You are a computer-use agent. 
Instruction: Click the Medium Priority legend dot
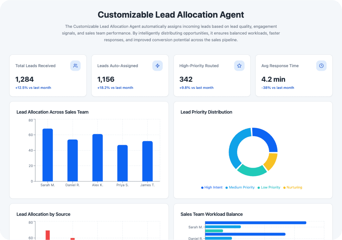pyautogui.click(x=226, y=187)
